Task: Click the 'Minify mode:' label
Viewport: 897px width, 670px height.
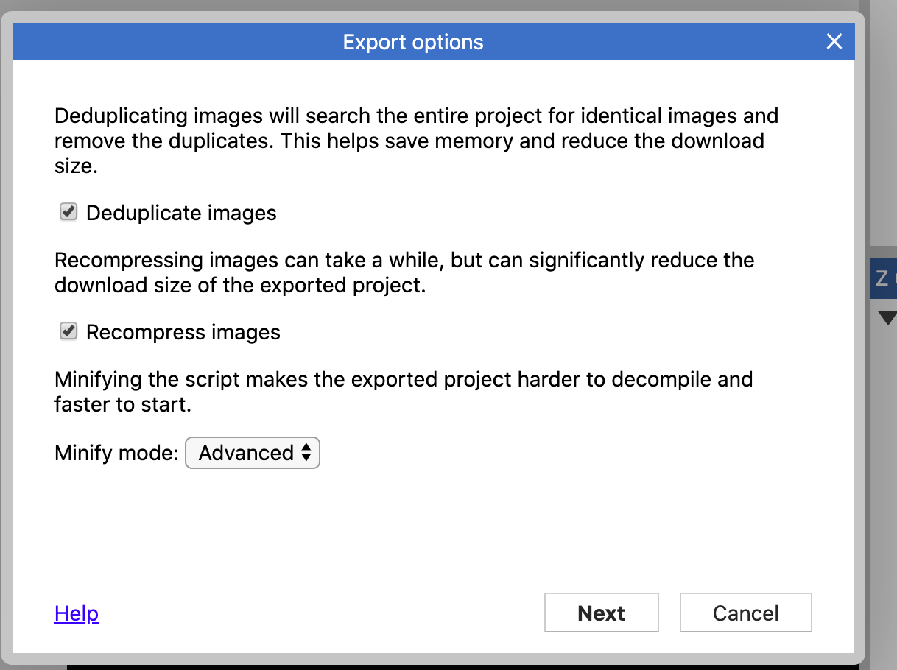Action: click(116, 453)
